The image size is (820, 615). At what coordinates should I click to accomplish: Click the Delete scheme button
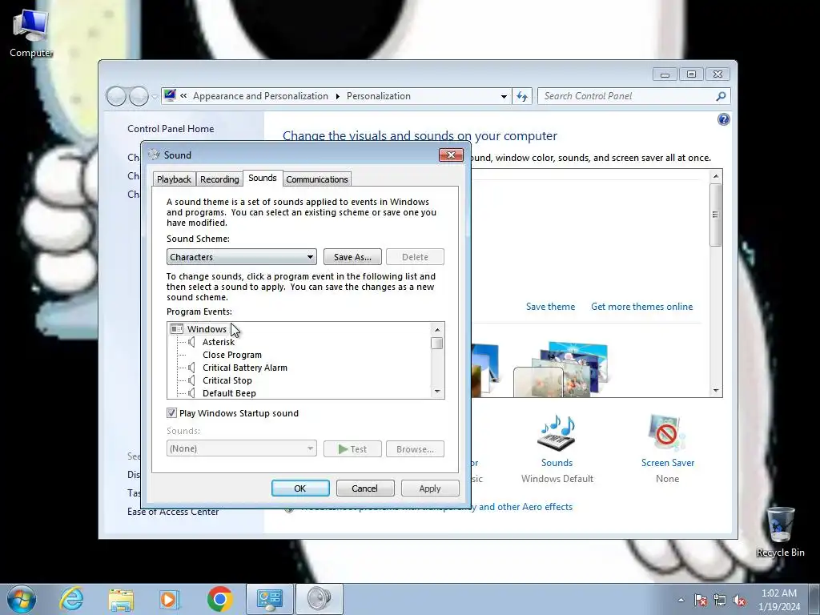[x=416, y=257]
